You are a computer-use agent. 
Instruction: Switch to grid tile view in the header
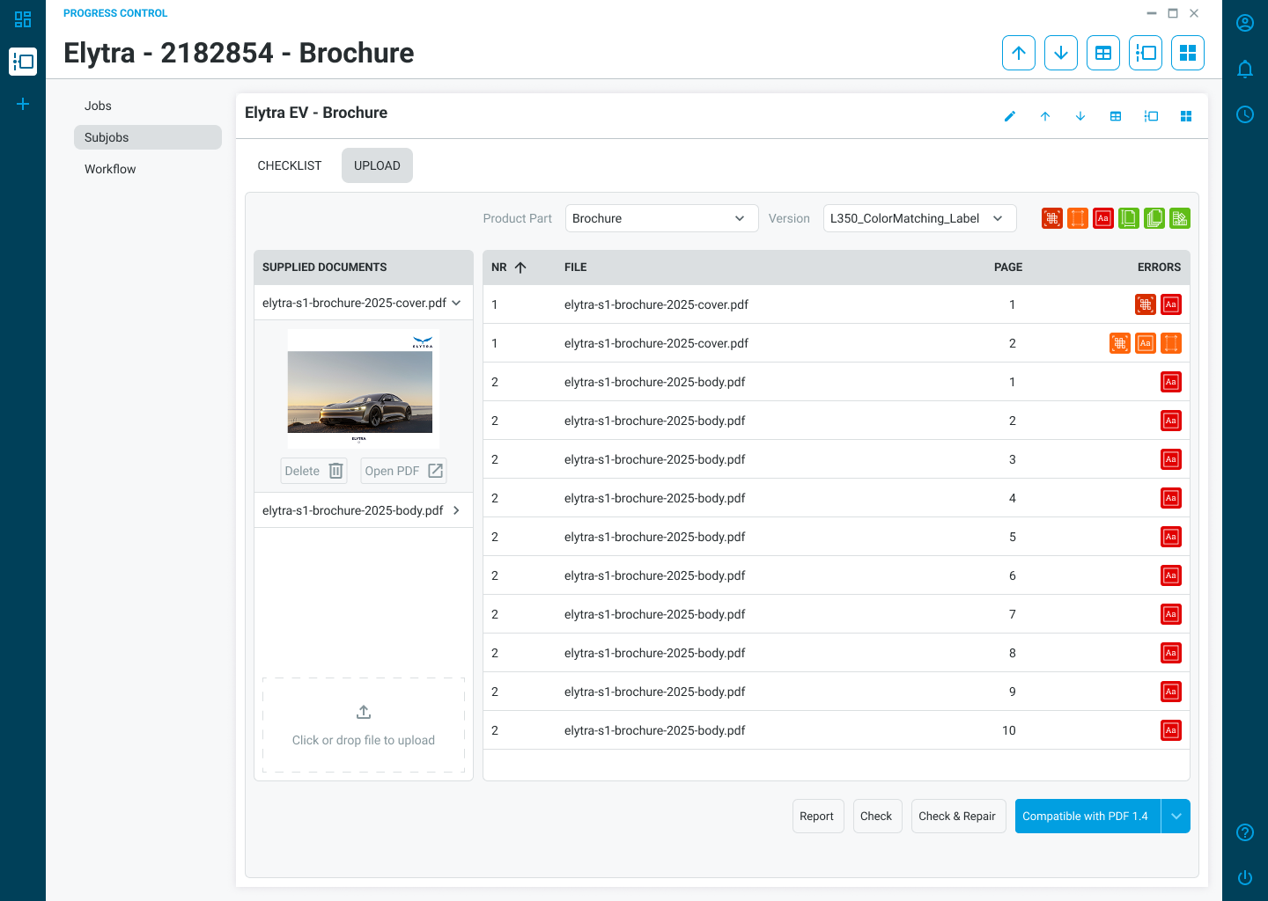pos(1188,53)
